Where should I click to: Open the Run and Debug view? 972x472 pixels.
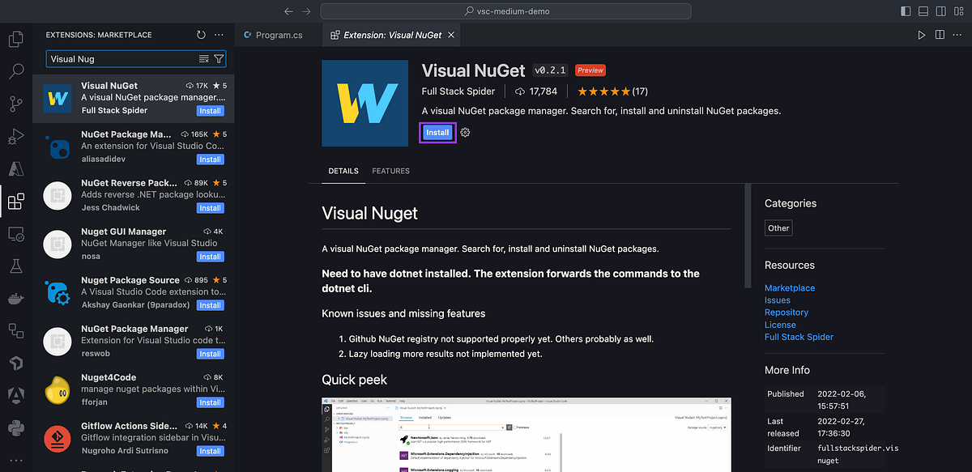[16, 136]
